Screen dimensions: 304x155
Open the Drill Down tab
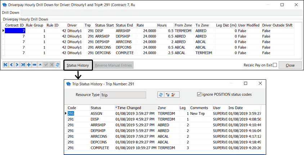pos(11,13)
